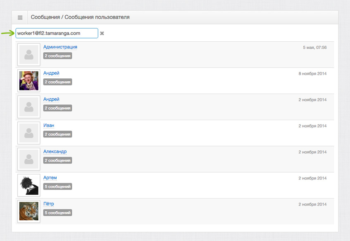Open the Артем conversation link
The width and height of the screenshot is (350, 241).
click(50, 178)
